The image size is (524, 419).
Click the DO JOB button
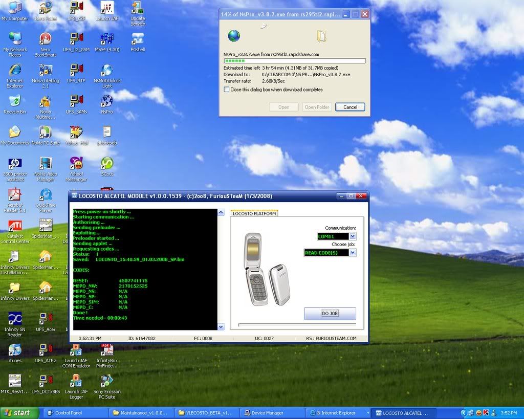point(330,314)
